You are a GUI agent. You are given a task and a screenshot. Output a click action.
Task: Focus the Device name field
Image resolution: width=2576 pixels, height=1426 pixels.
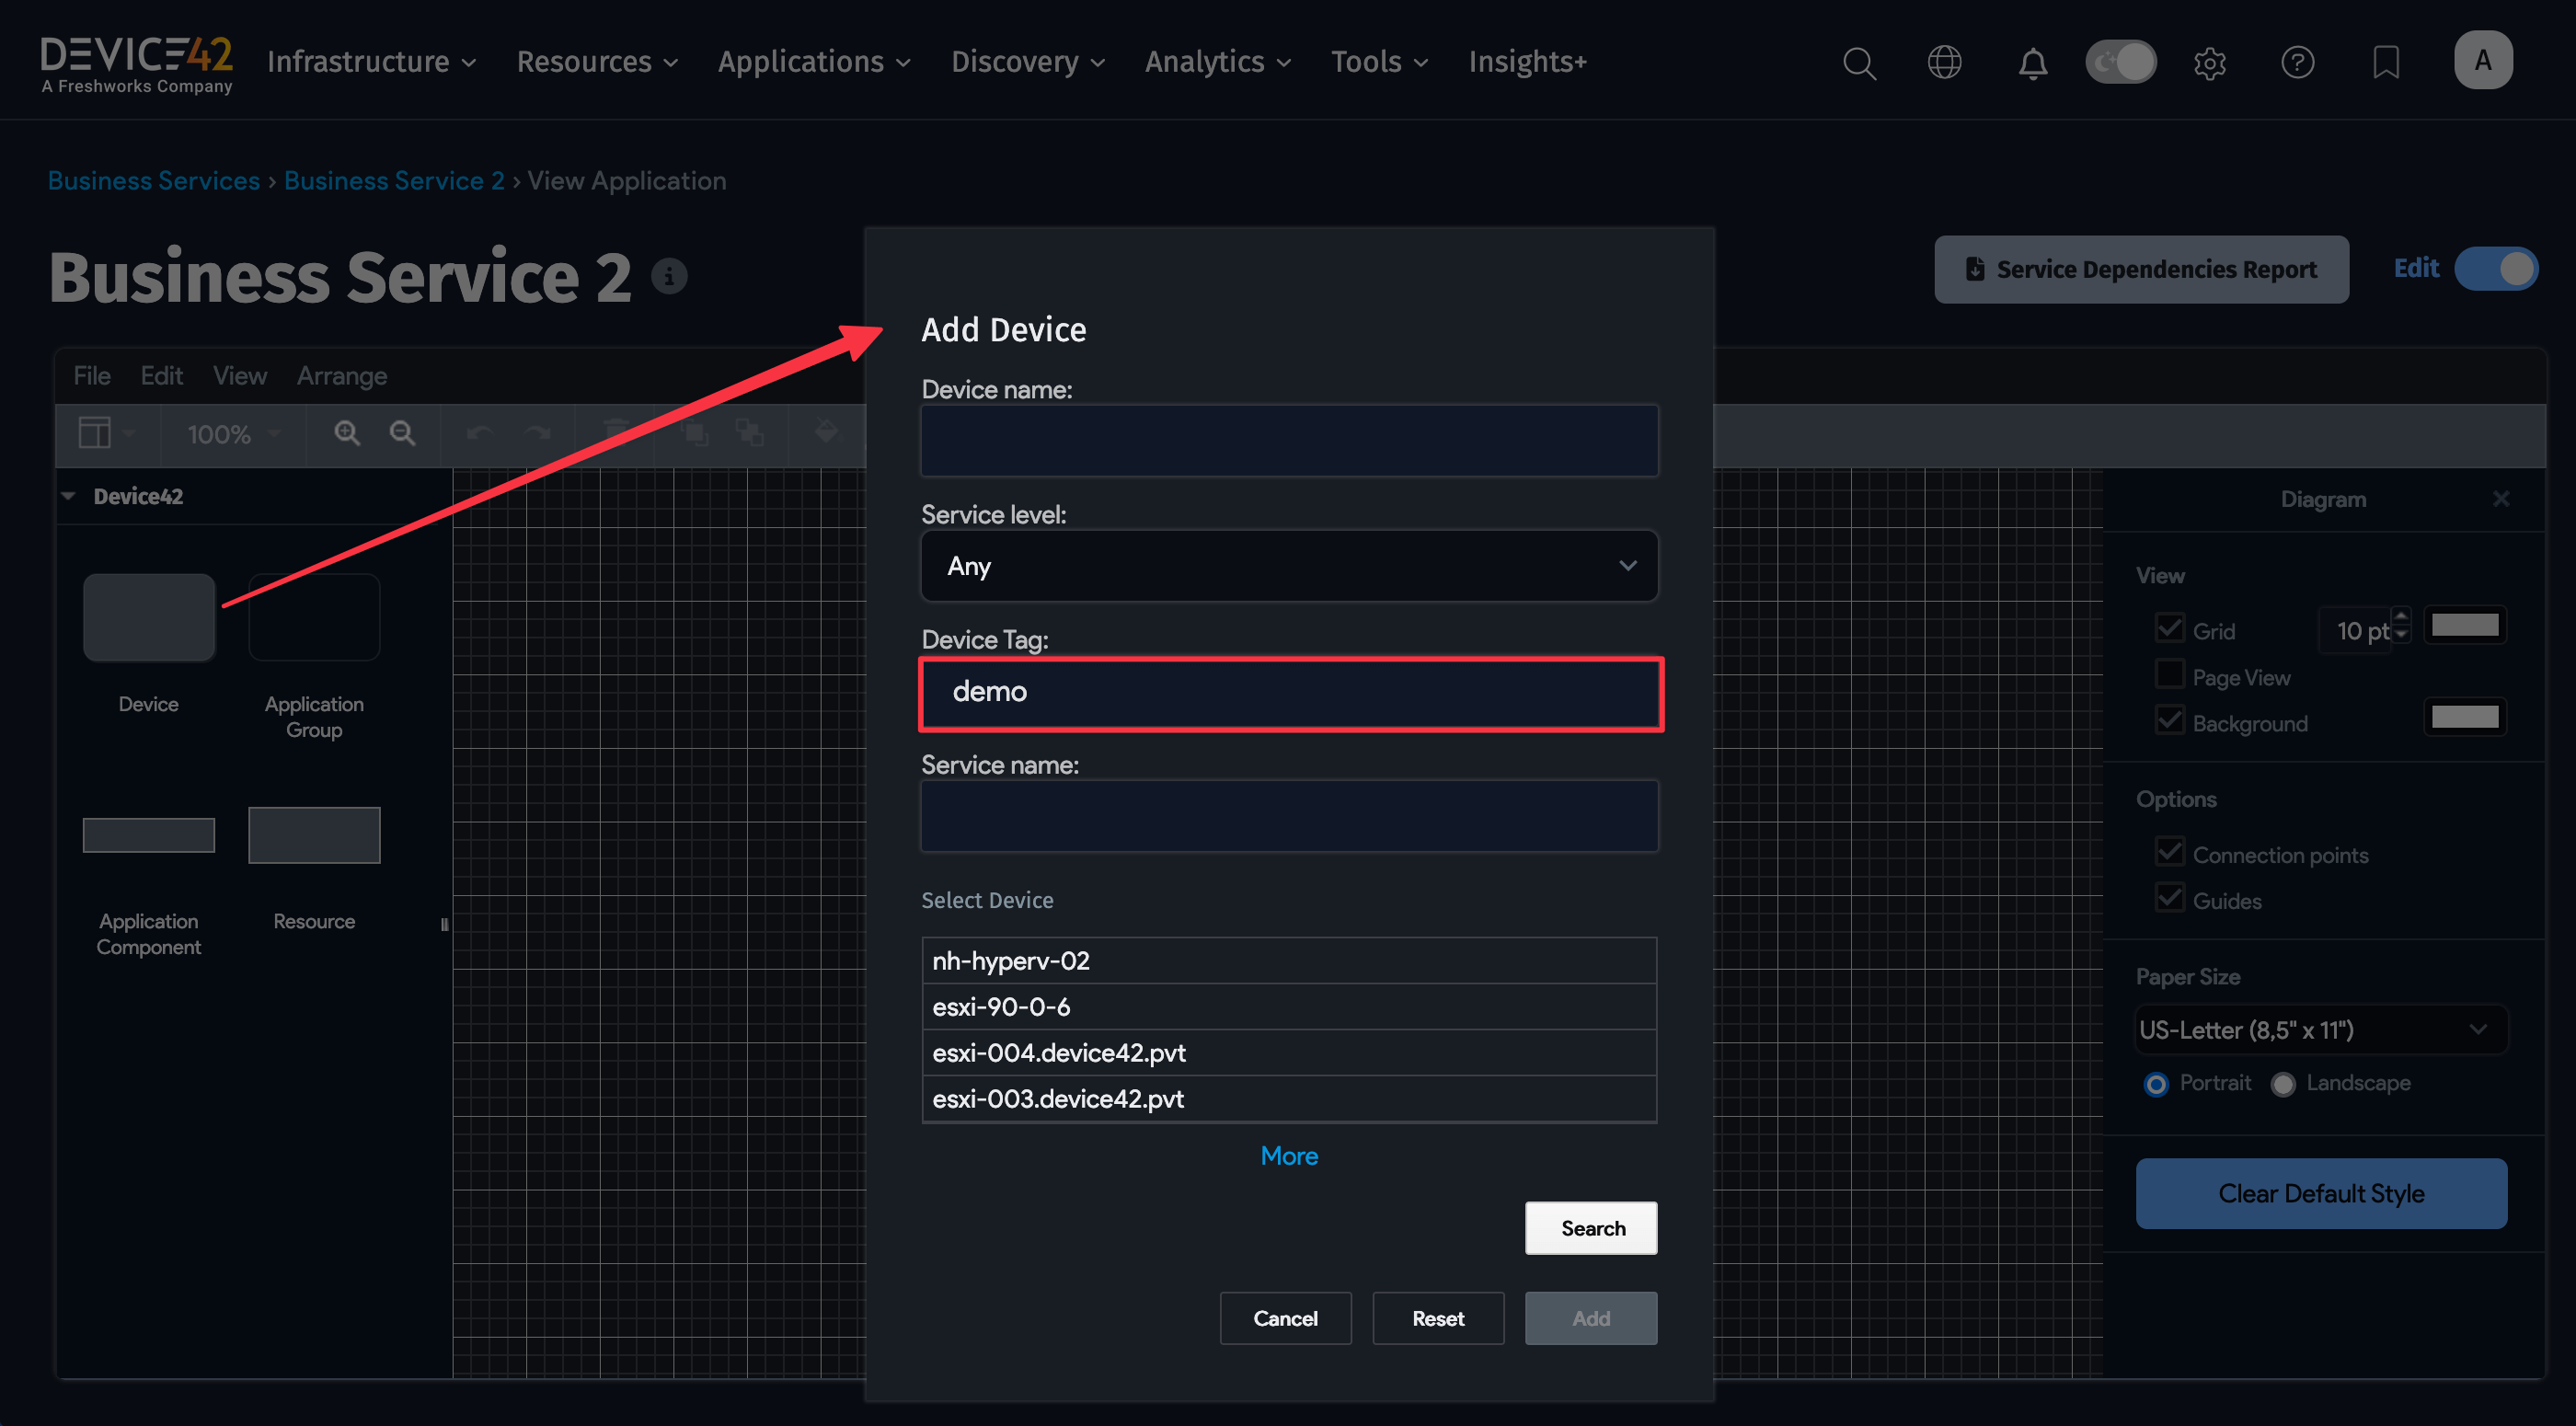[1289, 441]
